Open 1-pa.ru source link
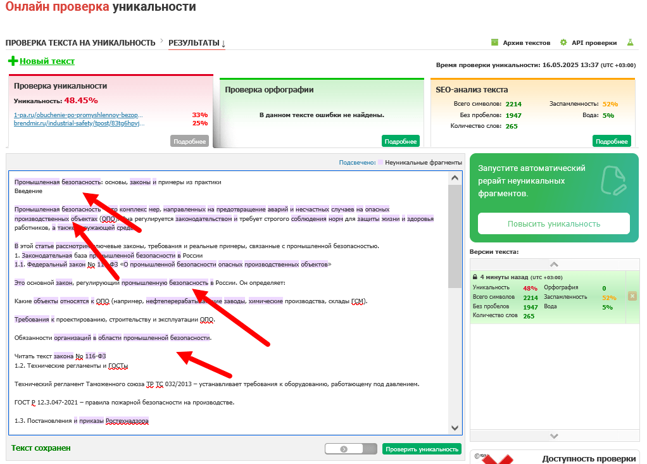This screenshot has width=647, height=464. (x=79, y=115)
